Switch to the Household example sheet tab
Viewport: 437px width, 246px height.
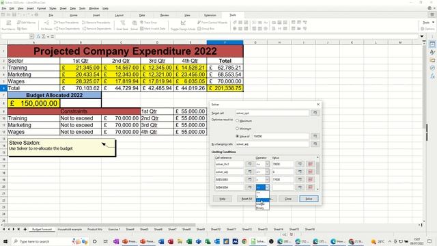[x=70, y=230]
